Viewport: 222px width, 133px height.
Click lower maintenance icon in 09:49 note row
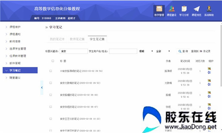click(x=209, y=96)
